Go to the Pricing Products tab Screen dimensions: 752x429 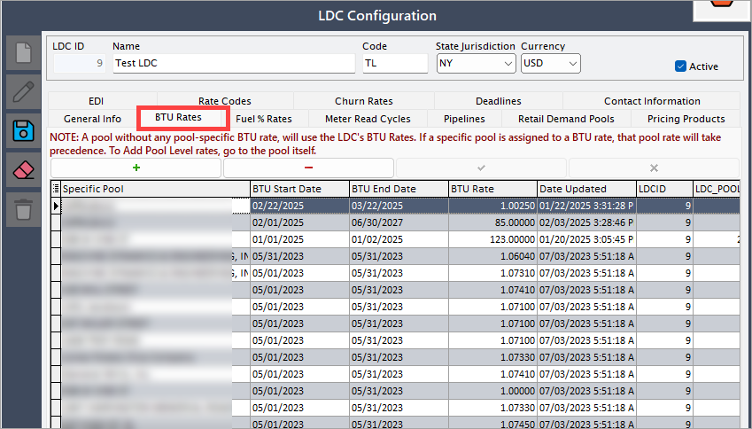686,119
